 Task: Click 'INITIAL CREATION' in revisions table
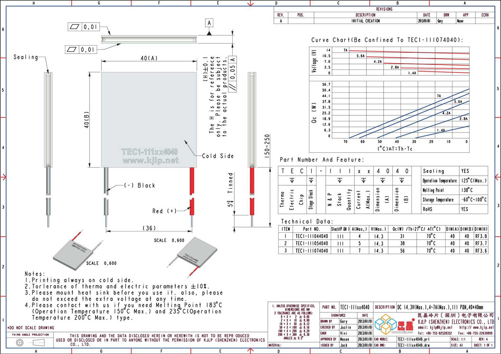(x=365, y=21)
